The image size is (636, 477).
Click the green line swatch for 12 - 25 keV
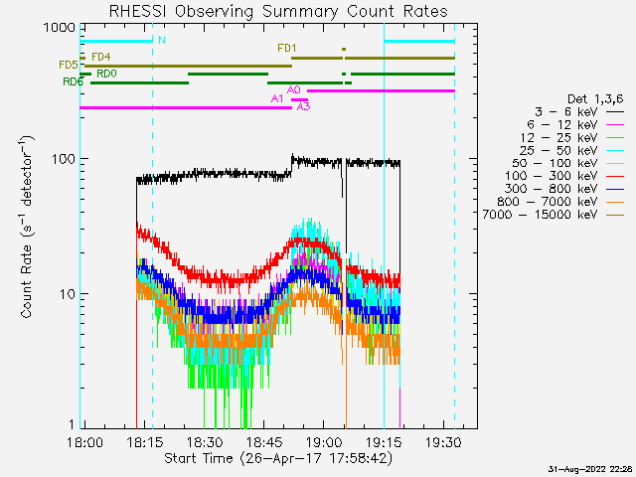615,138
